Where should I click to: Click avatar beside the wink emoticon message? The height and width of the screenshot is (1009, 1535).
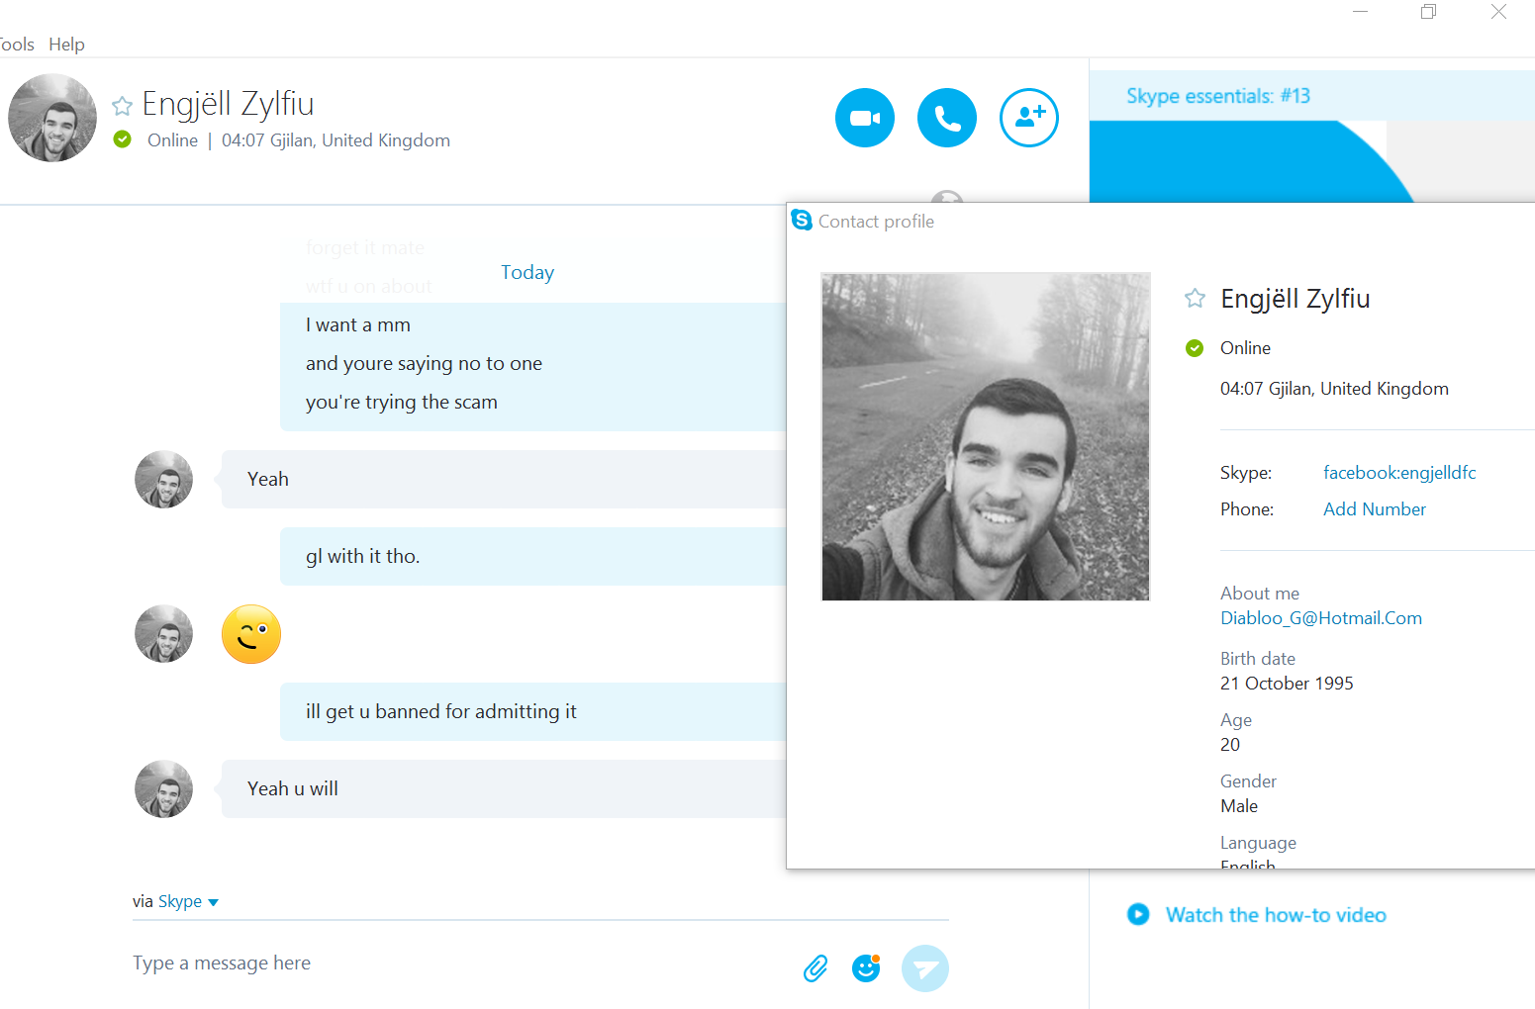[x=163, y=634]
